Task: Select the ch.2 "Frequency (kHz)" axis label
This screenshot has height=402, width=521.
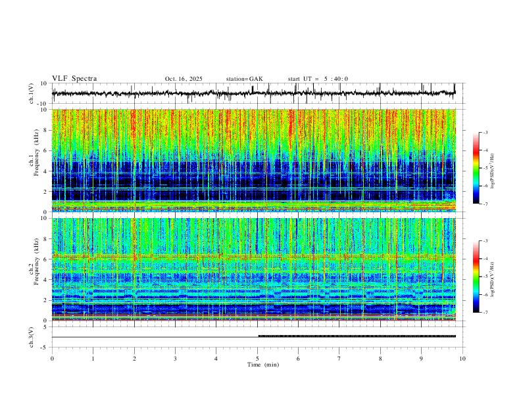Action: tap(36, 261)
